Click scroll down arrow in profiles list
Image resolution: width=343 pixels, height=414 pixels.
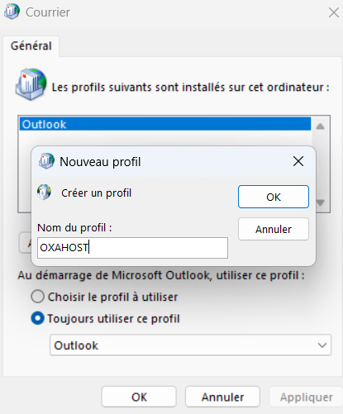320,202
